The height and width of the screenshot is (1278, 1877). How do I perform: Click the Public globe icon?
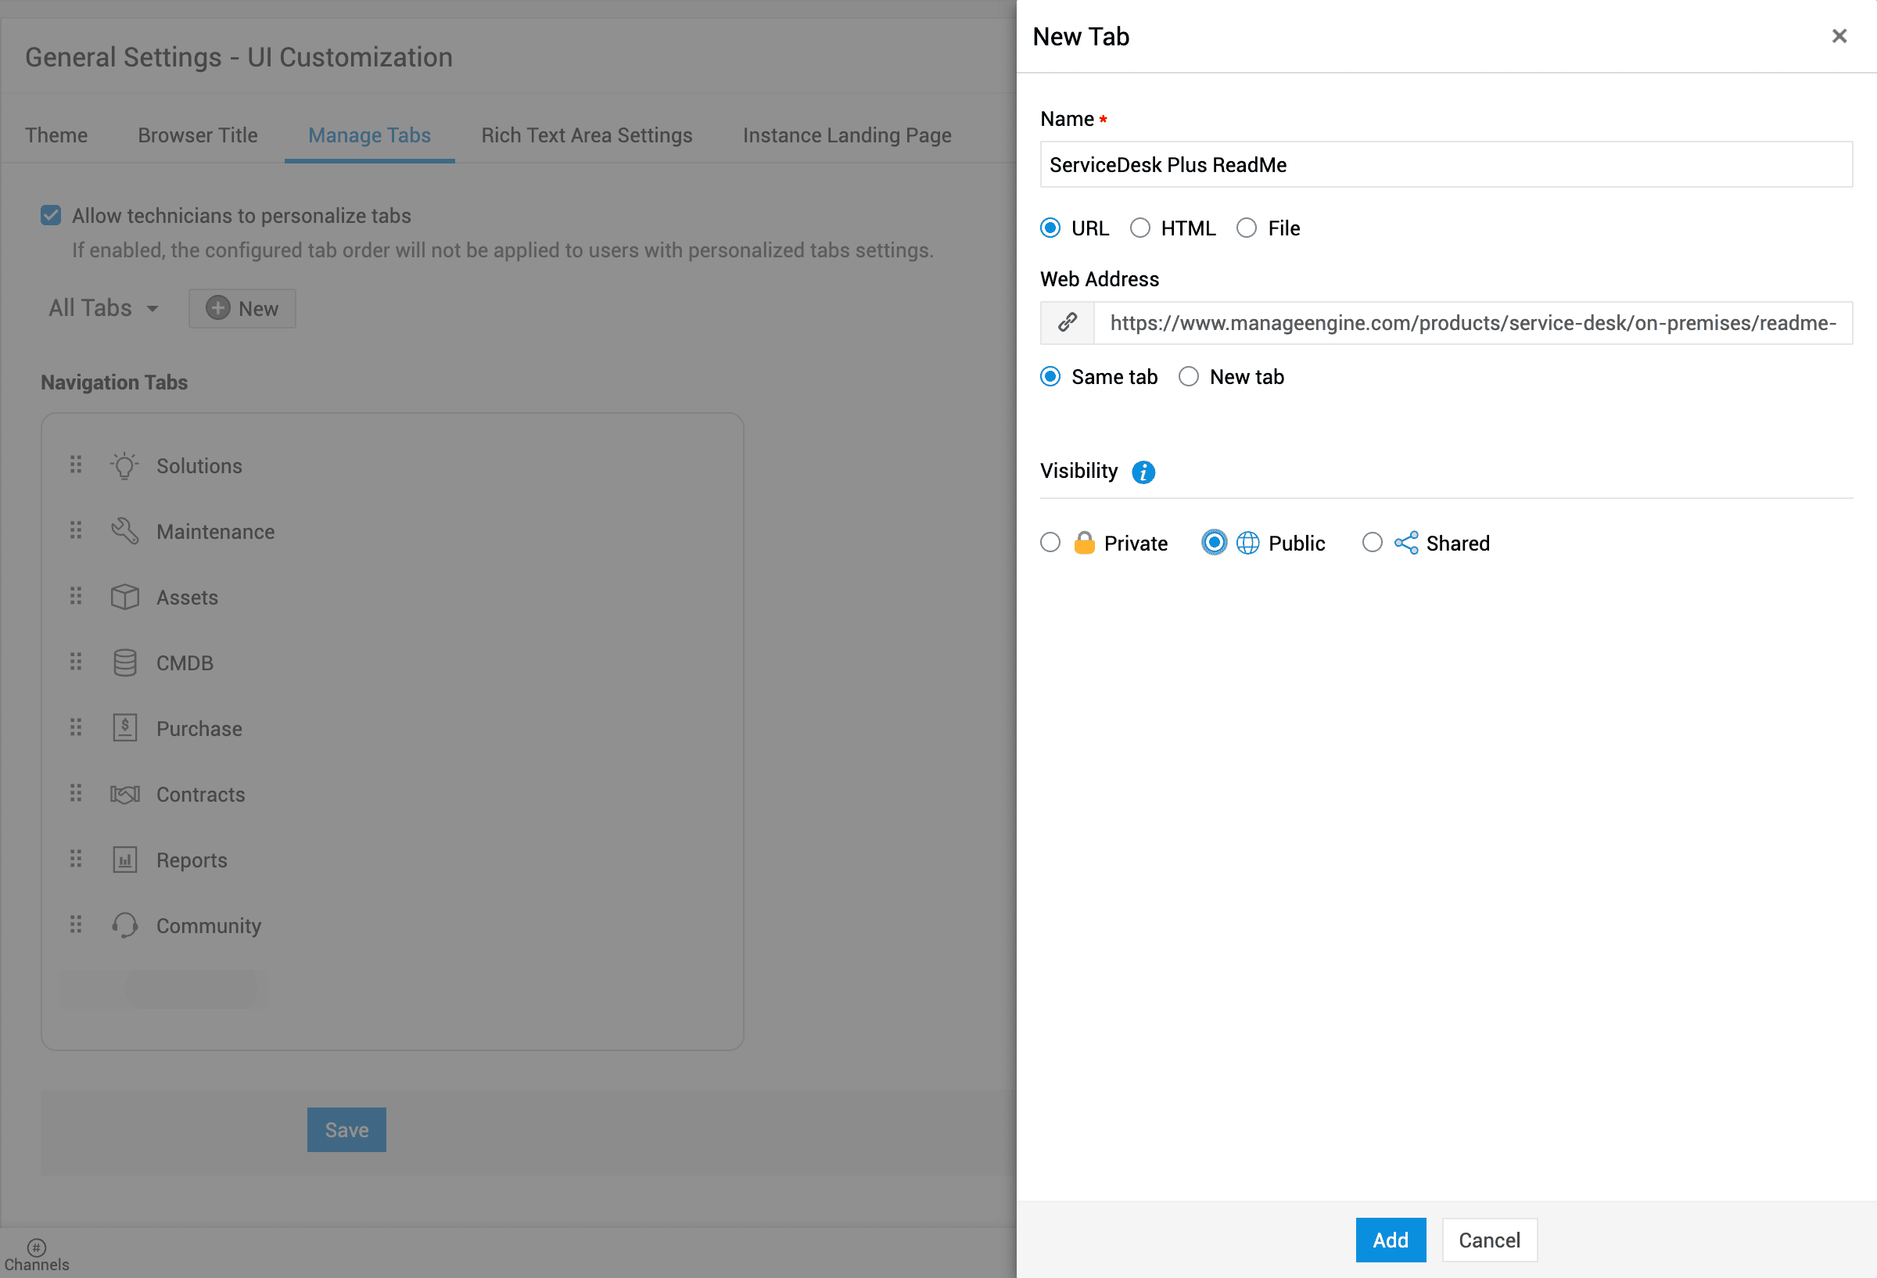(1247, 543)
